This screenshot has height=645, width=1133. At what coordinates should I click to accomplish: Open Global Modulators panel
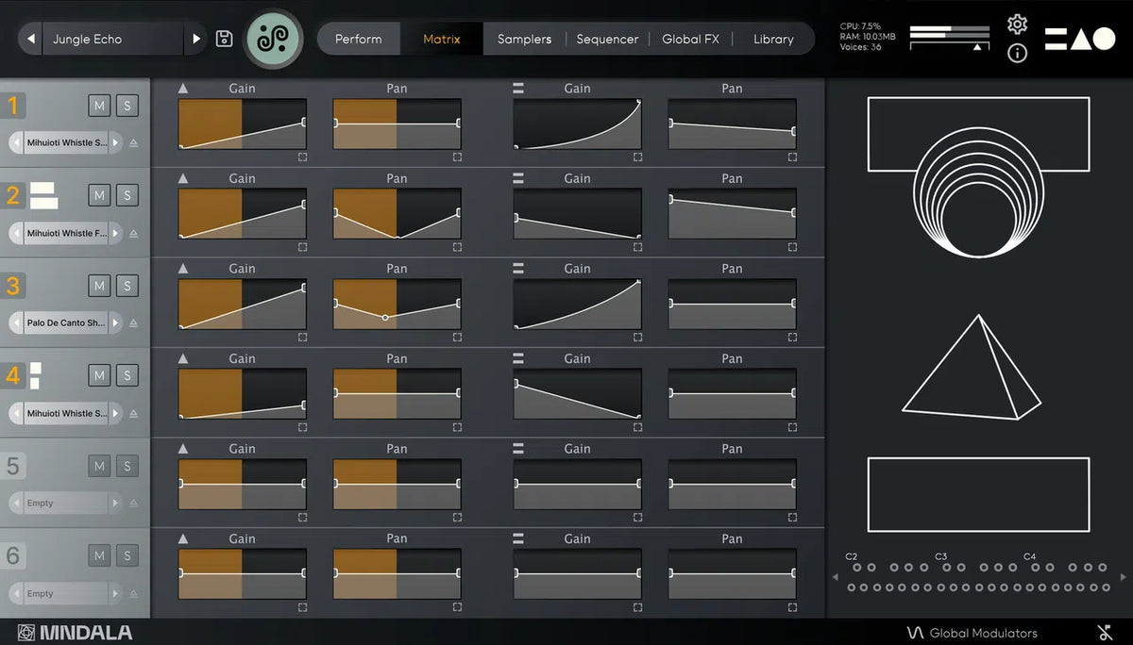(x=972, y=633)
